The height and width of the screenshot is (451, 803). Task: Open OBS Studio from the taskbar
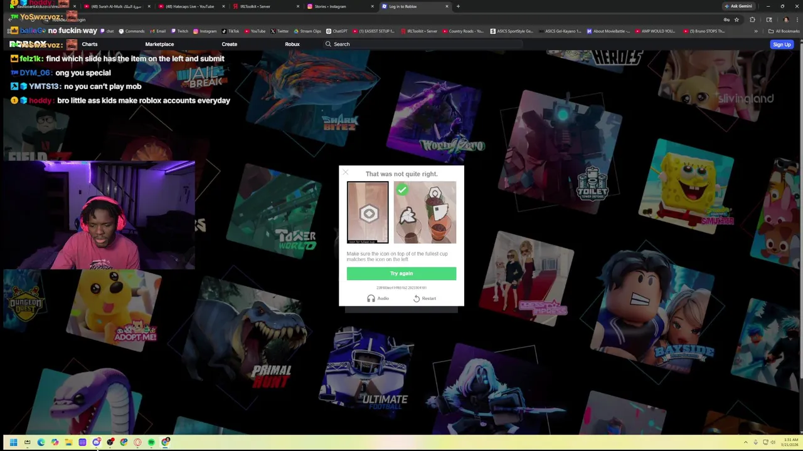point(110,442)
